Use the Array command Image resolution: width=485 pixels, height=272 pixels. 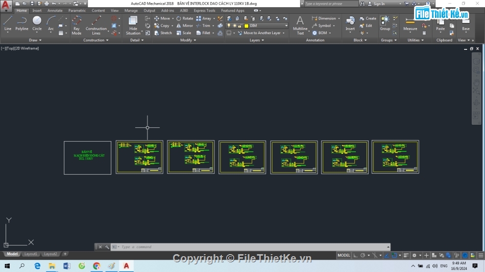click(x=204, y=18)
